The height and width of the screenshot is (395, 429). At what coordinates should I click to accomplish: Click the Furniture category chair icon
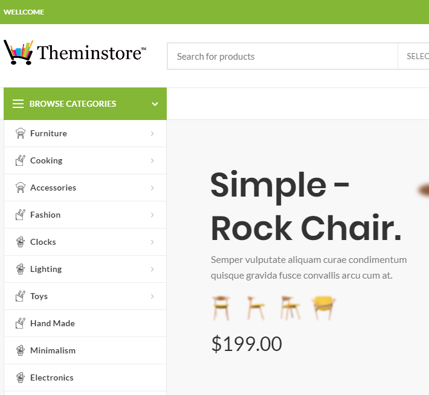(21, 133)
